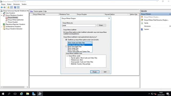
Task: Click Bildirimler: E-posta, Olay günlüğü line
Action: pos(81,64)
